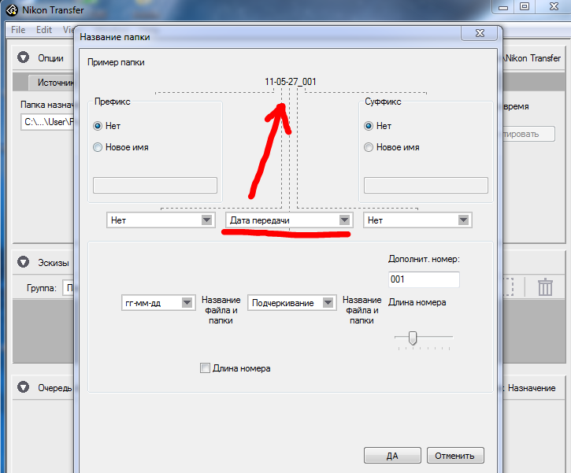Click the destination folder path field C:\...\User
Image resolution: width=571 pixels, height=473 pixels.
coord(48,122)
